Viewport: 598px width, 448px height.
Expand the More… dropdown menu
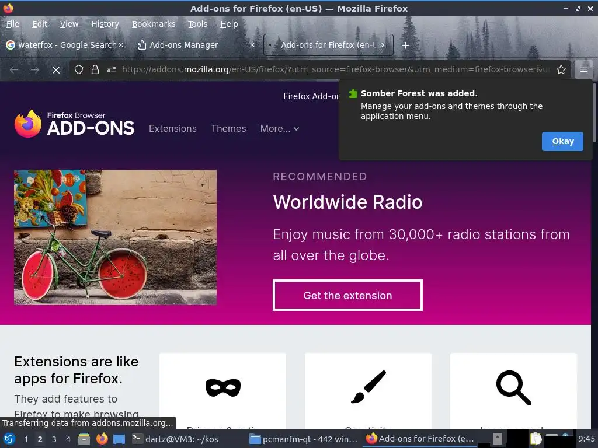click(280, 128)
